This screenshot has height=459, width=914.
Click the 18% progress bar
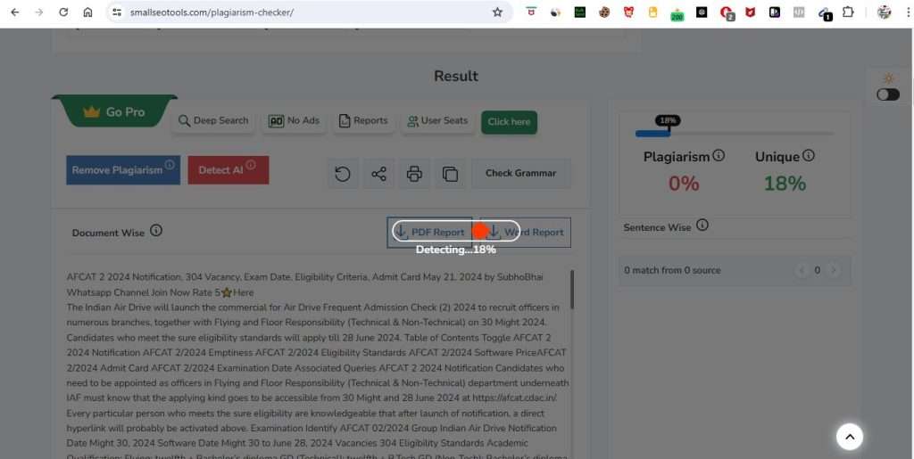tap(735, 133)
